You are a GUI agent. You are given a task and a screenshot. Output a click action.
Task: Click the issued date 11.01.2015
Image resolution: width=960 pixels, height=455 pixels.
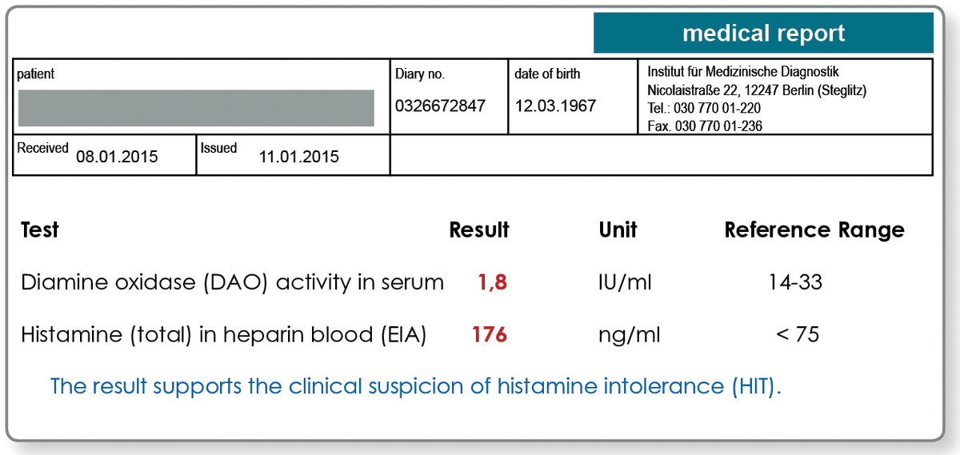299,157
